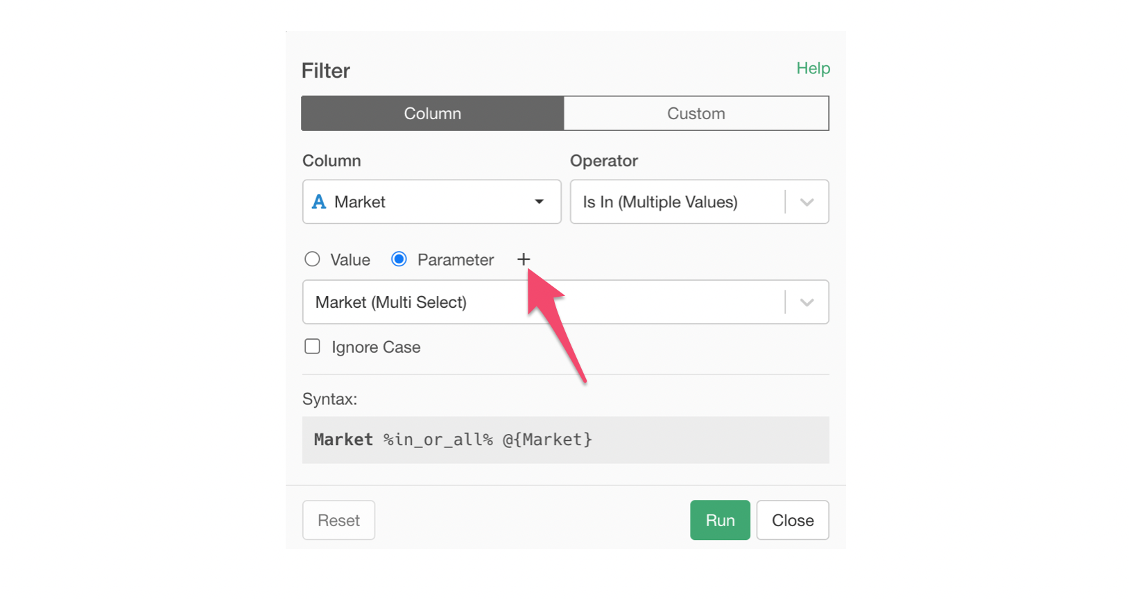1129x599 pixels.
Task: Open the Is In (Multiple Values) operator dropdown
Action: 680,202
